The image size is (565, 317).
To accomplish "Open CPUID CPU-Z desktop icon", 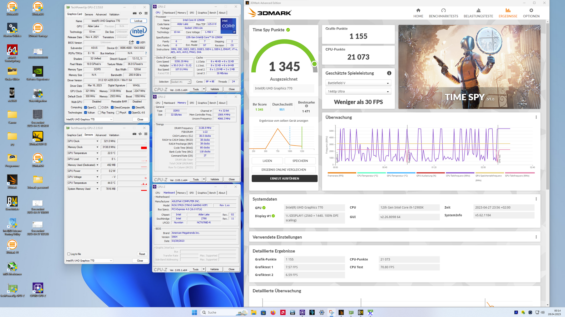I will 38,290.
